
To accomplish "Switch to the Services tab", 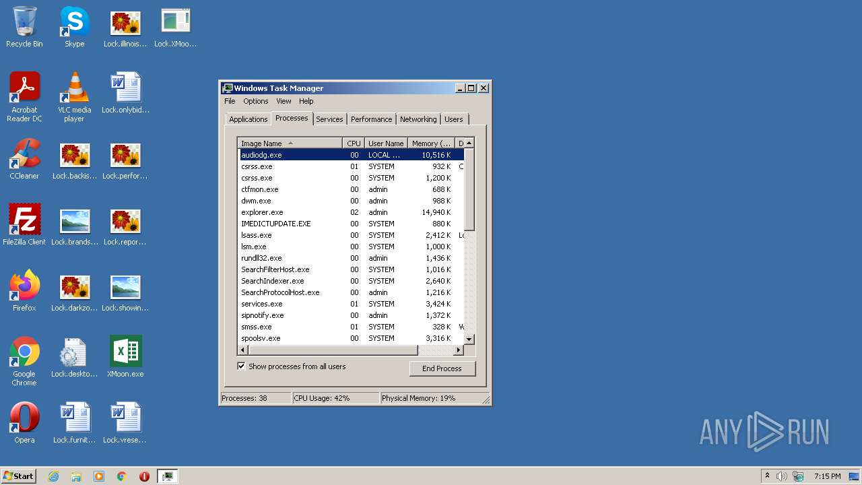I will (329, 119).
